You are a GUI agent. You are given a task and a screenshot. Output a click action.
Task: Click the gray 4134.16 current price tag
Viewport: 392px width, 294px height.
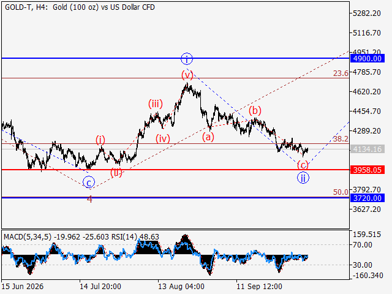tap(367, 149)
